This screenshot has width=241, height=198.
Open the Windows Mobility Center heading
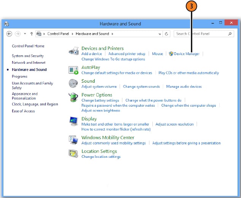click(108, 137)
